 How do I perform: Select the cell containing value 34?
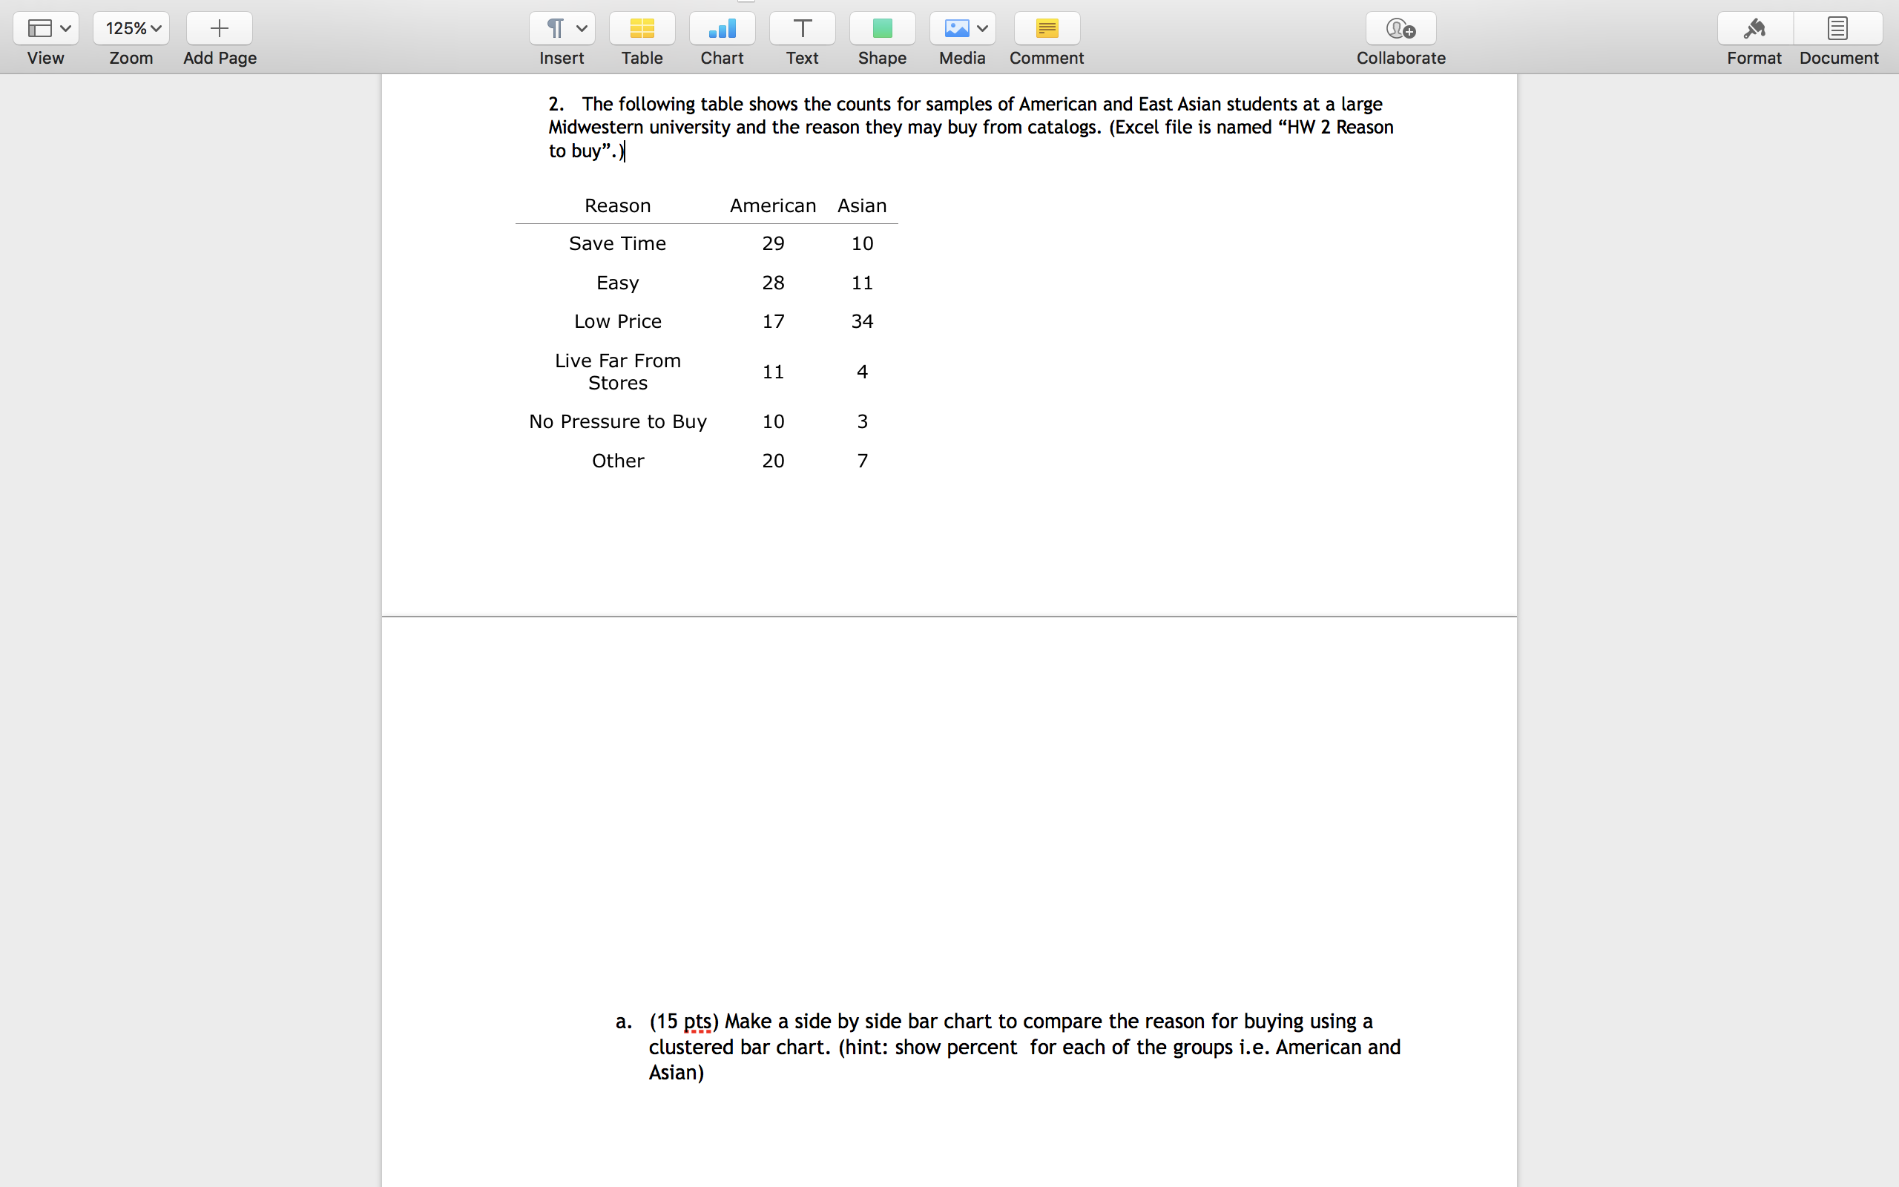862,321
